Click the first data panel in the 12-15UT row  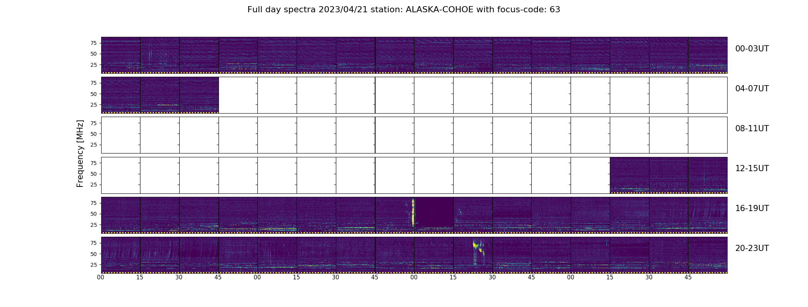click(629, 175)
